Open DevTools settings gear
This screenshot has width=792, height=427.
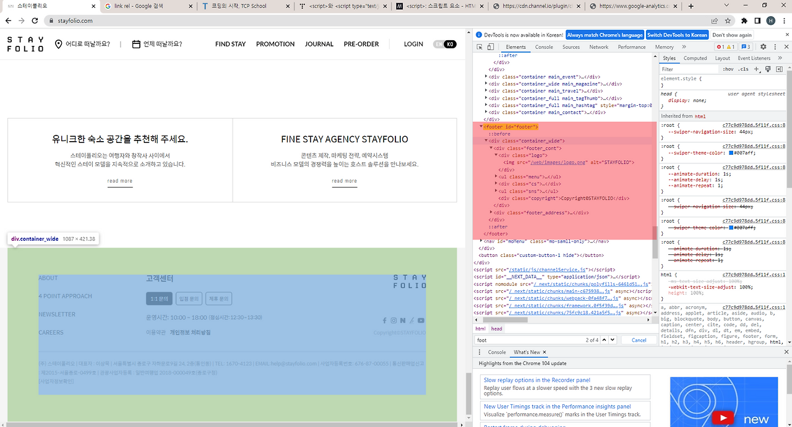(x=763, y=47)
